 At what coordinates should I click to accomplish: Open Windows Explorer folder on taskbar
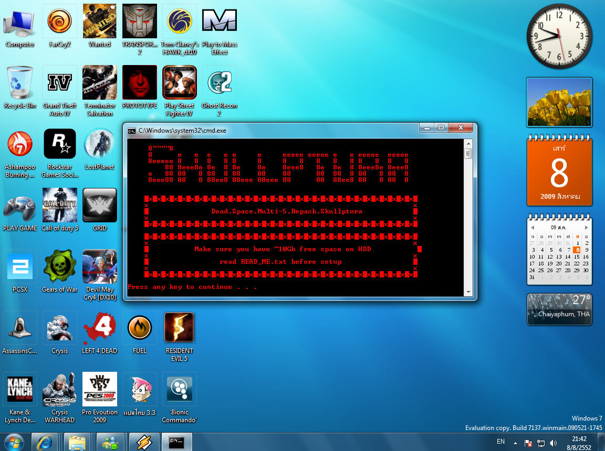77,442
